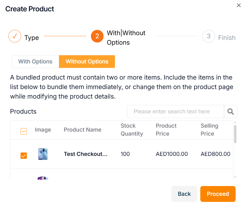The image size is (243, 204).
Task: Uncheck the Test Checkout product checkbox
Action: (x=24, y=156)
